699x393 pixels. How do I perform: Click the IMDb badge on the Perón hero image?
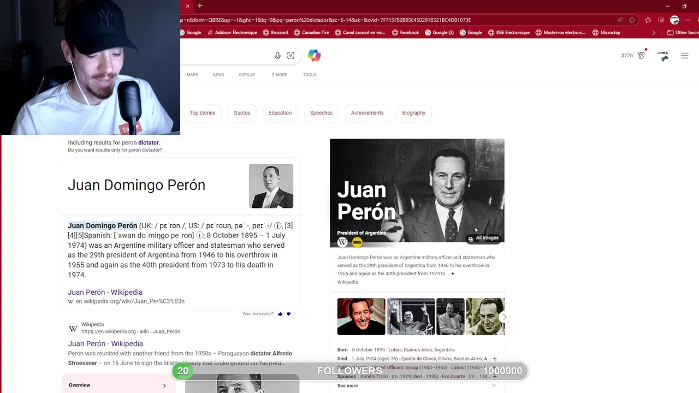357,242
